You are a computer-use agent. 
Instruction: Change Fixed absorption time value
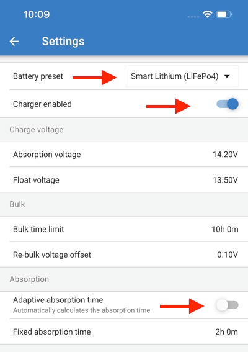pos(226,332)
